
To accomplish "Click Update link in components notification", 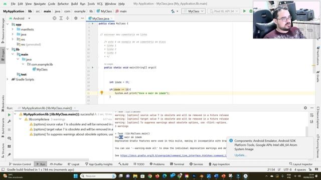I will click(240, 155).
